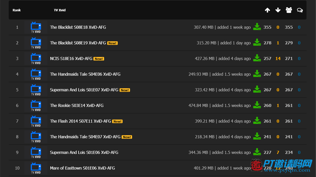Viewport: 316px width, 177px height.
Task: Download The Blacklist S08E18 via green icon
Action: click(257, 27)
